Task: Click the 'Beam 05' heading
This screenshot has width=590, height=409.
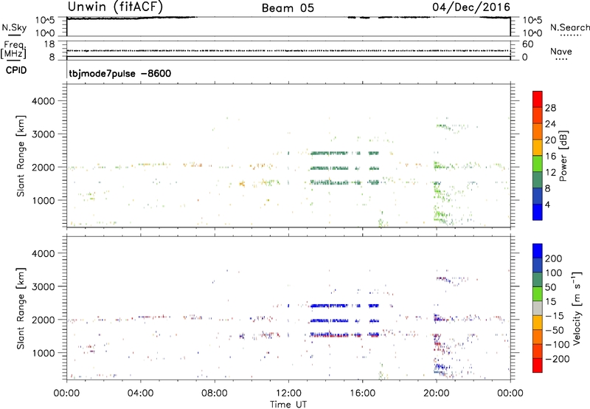Action: coord(288,8)
